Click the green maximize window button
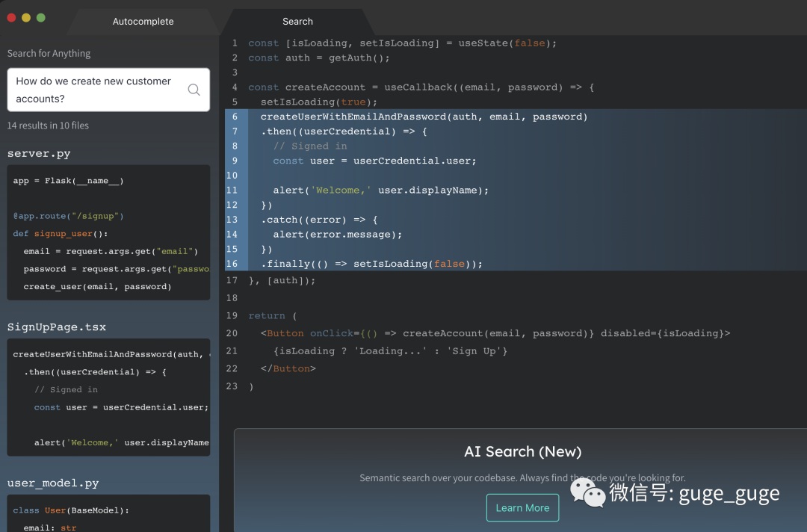 [41, 18]
